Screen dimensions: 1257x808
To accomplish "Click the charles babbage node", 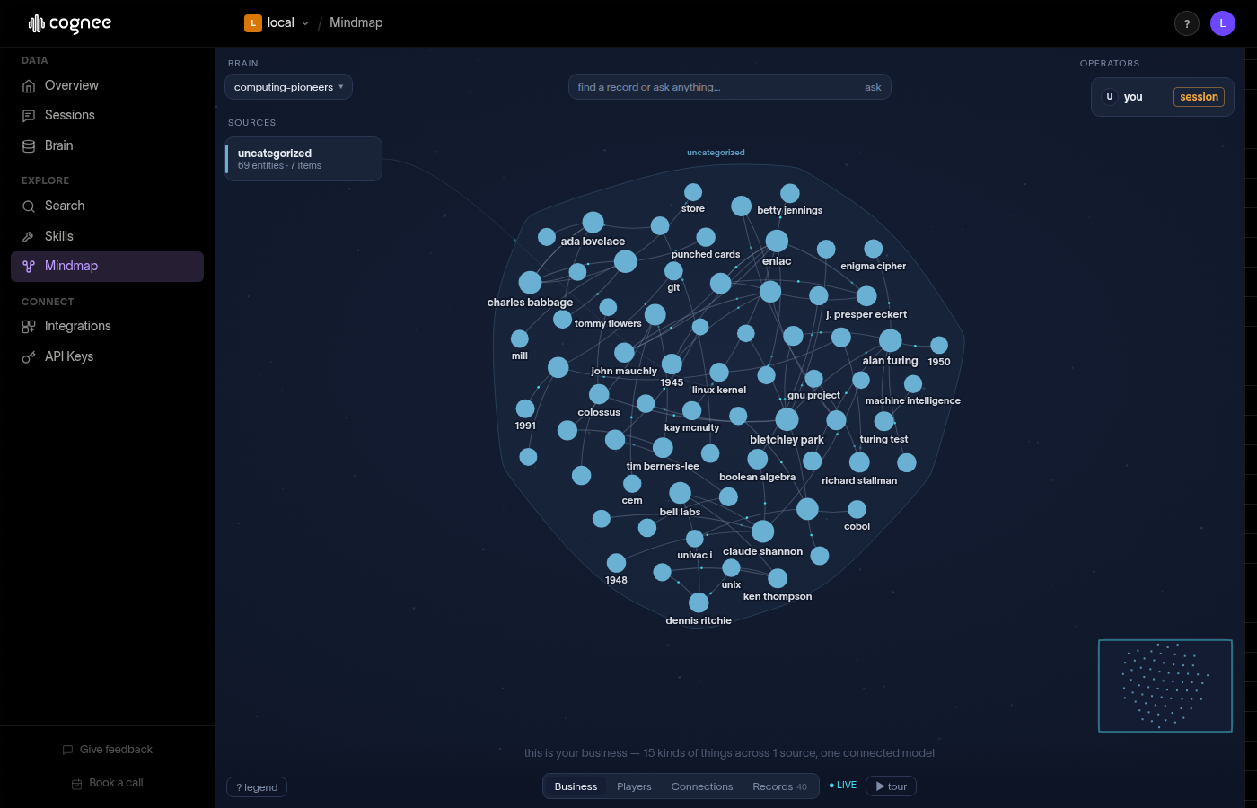I will tap(530, 282).
